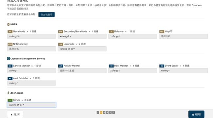The image size is (213, 118).
Task: Select a host for NFS Gateway
Action: pyautogui.click(x=31, y=49)
